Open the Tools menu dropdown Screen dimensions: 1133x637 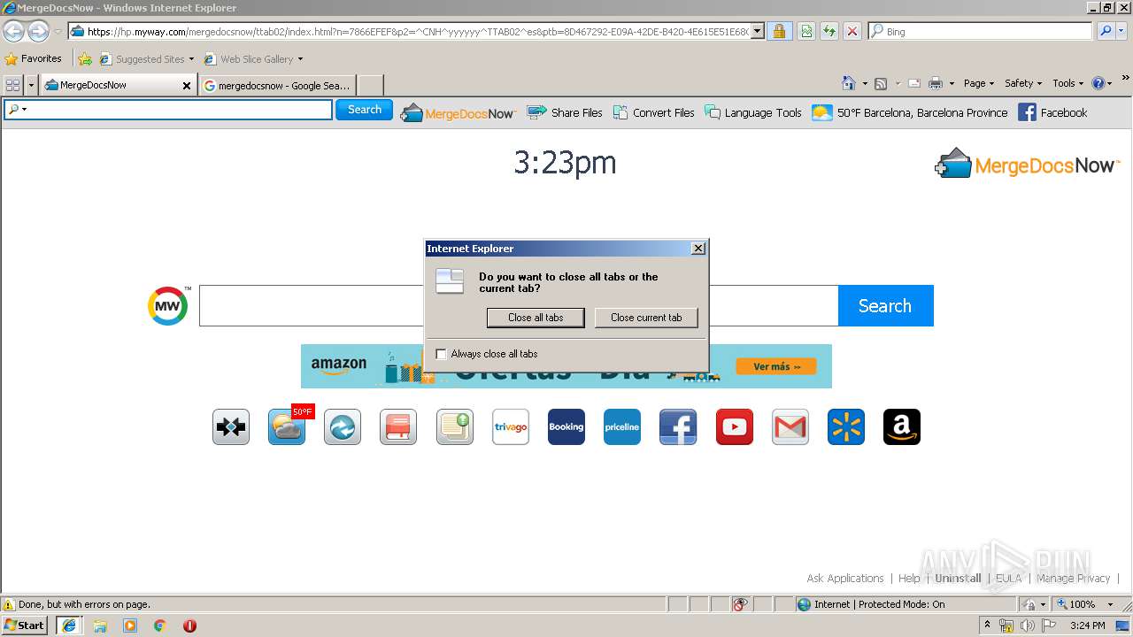tap(1068, 83)
